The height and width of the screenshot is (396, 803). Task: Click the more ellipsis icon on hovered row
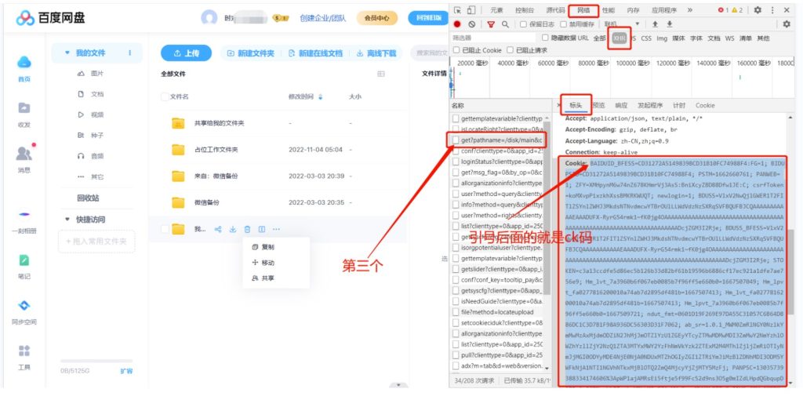click(x=277, y=229)
